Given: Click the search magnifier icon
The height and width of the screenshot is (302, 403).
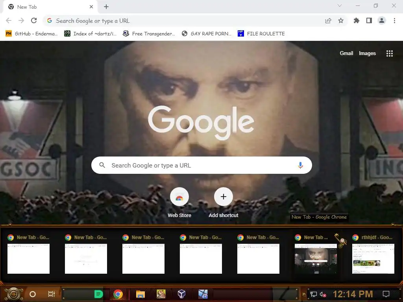Looking at the screenshot, I should (x=102, y=165).
